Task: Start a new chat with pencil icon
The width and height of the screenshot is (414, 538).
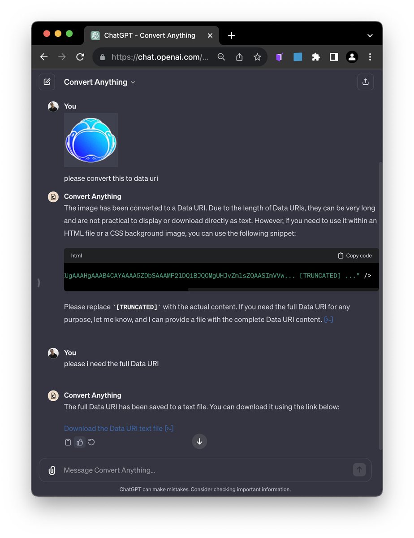Action: (x=47, y=82)
